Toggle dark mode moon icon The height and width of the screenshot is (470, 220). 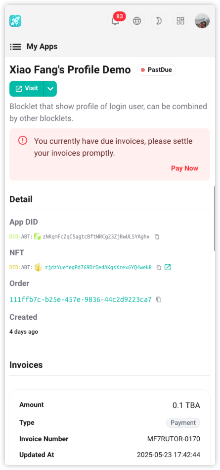coord(159,21)
